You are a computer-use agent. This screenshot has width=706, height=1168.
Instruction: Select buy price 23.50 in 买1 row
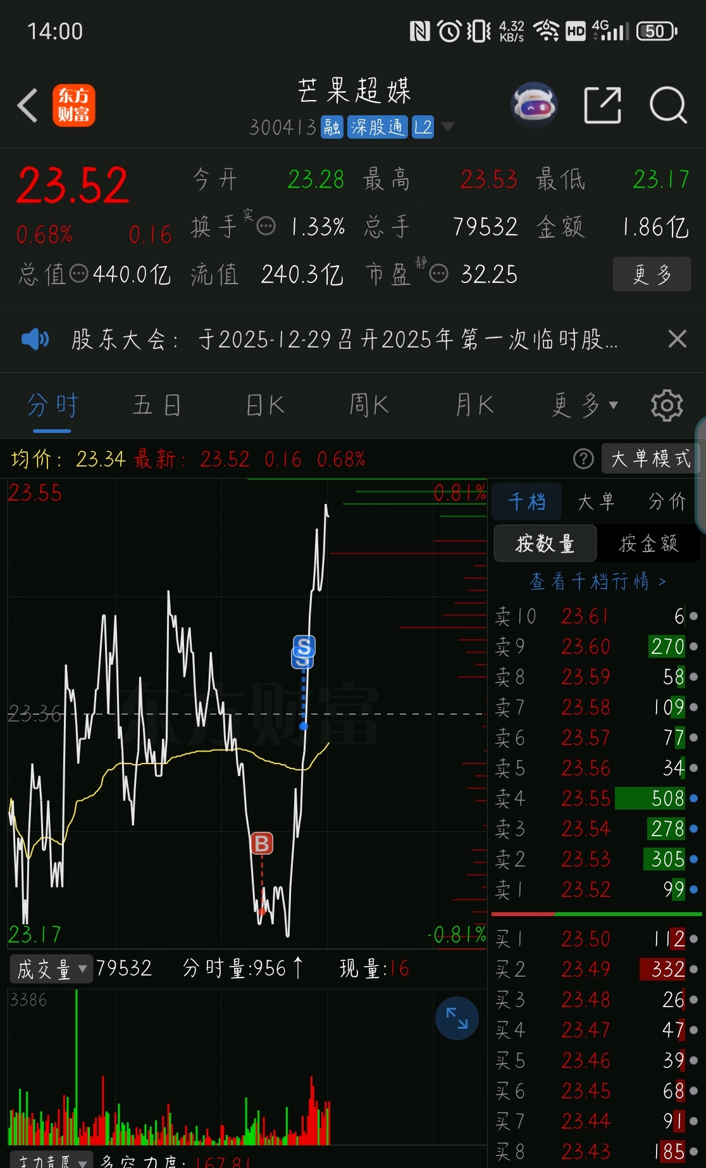(586, 939)
